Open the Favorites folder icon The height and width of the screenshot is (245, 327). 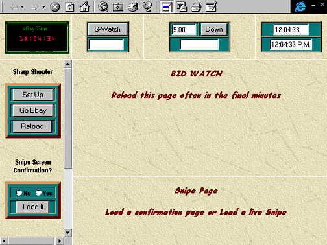pyautogui.click(x=118, y=7)
